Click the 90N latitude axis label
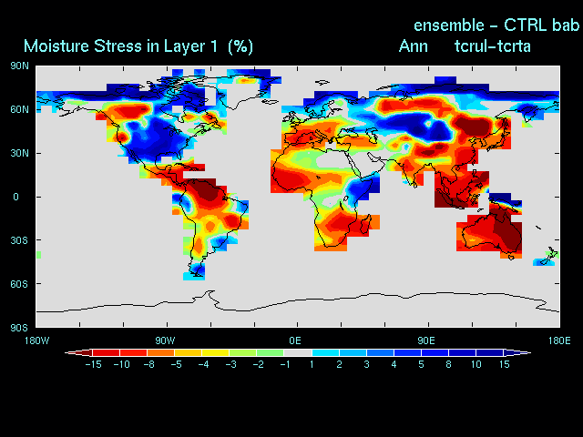This screenshot has width=583, height=437. [x=19, y=66]
